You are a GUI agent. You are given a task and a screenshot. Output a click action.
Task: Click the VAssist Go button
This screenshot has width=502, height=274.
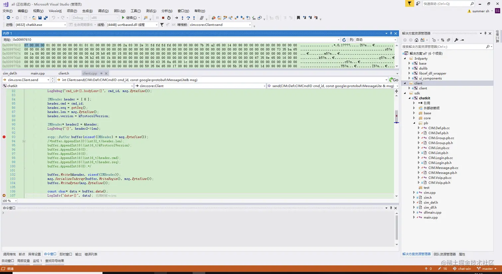click(x=394, y=80)
